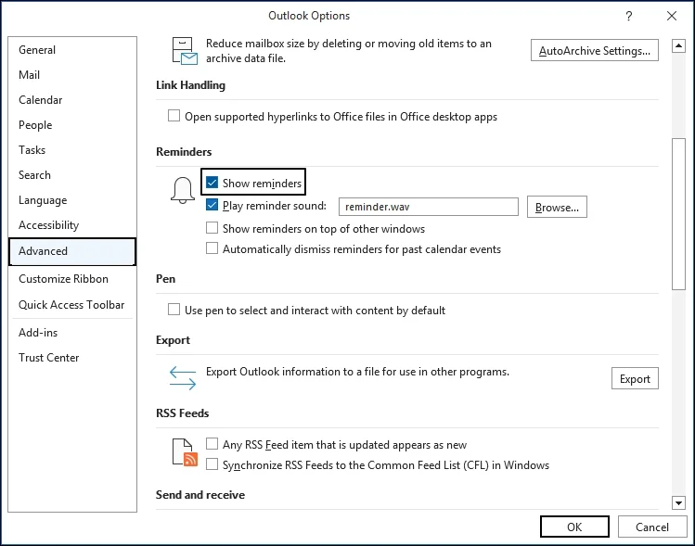The height and width of the screenshot is (546, 695).
Task: Click the RSS Feeds section heading
Action: (183, 413)
